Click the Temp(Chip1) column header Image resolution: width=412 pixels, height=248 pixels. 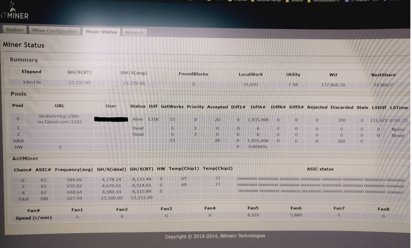point(184,169)
